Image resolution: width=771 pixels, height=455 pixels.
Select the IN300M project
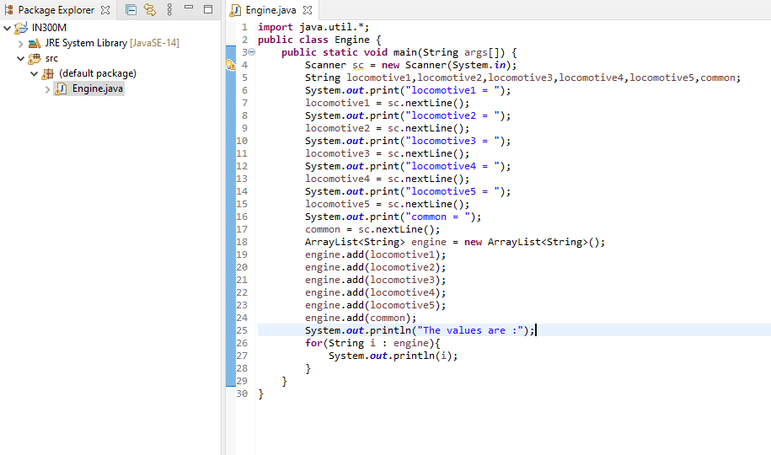click(x=49, y=28)
